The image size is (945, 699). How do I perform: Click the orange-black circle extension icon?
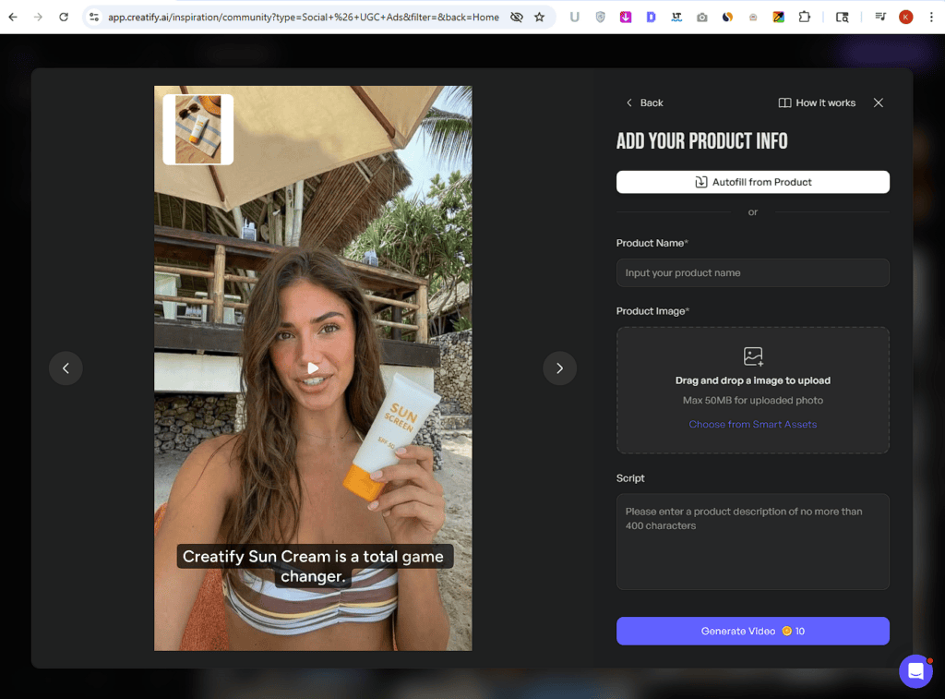(x=727, y=17)
